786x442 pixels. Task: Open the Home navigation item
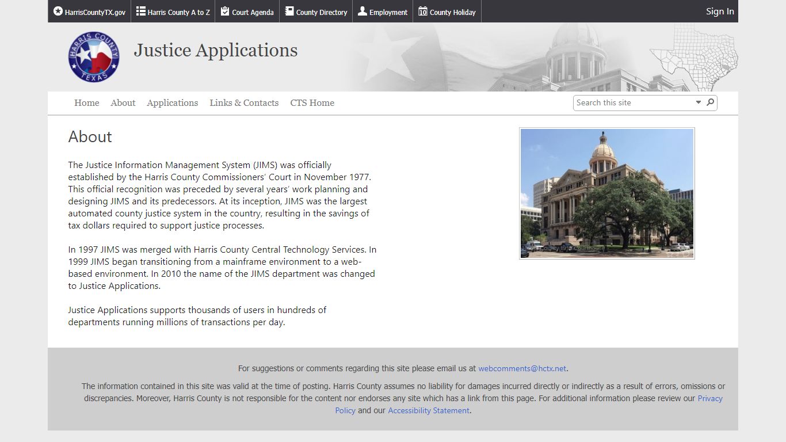[x=87, y=103]
